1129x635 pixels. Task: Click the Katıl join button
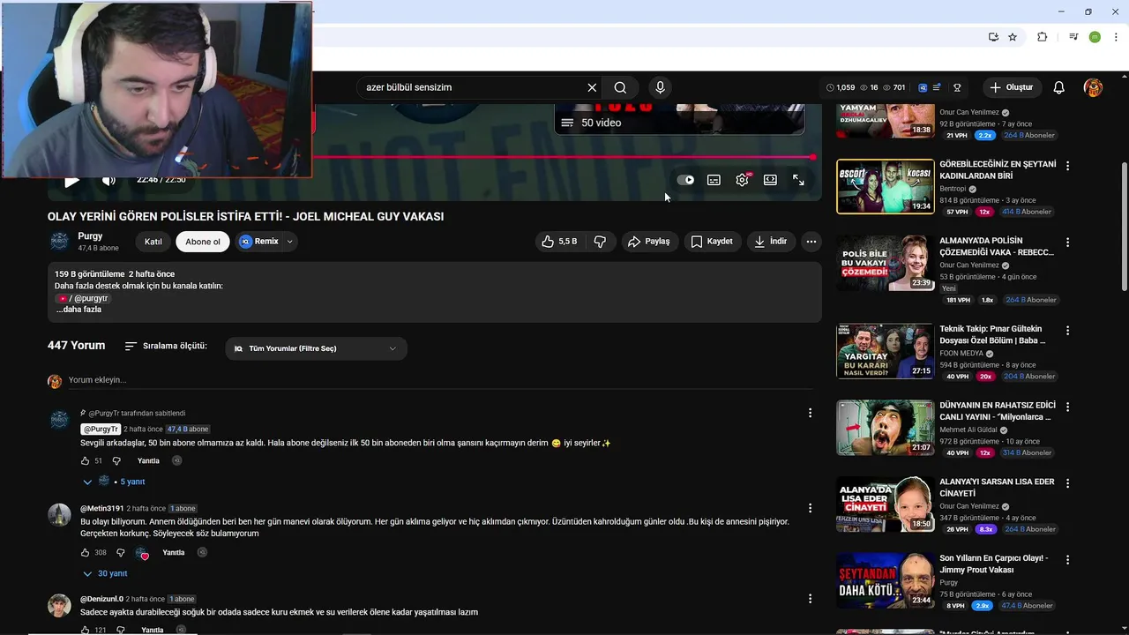tap(153, 242)
